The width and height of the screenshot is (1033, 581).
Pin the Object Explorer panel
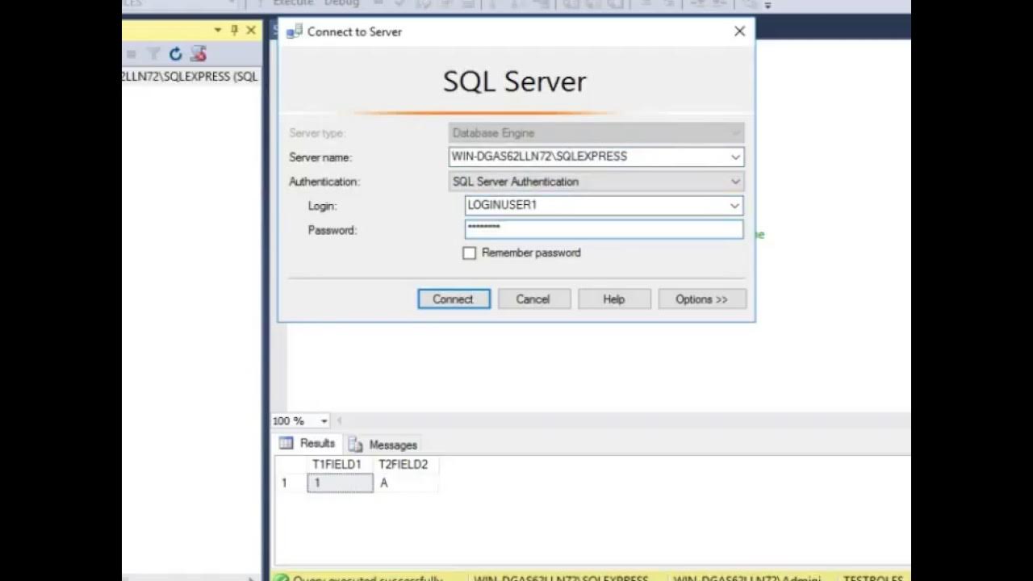(x=234, y=30)
